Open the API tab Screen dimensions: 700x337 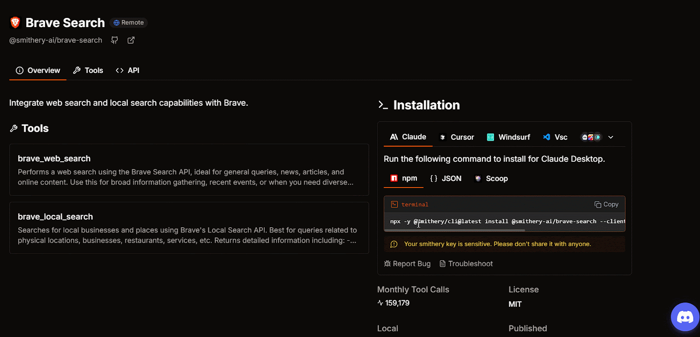coord(127,70)
